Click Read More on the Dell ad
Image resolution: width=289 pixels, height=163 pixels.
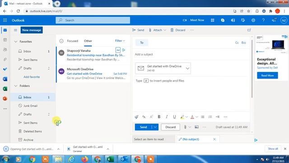coord(267,76)
